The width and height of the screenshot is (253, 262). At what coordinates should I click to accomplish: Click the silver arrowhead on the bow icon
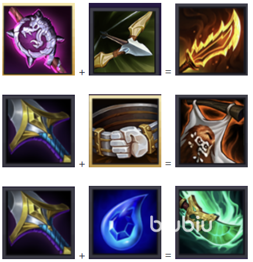tap(137, 48)
